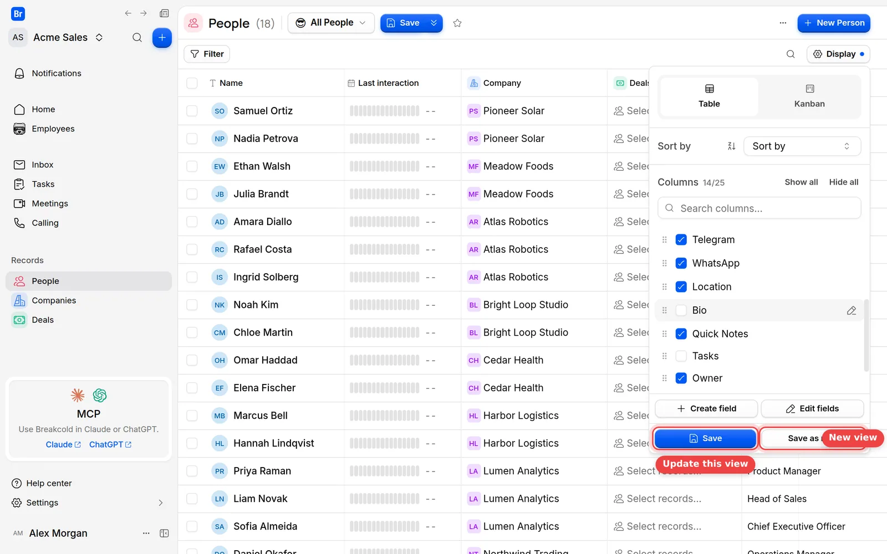The width and height of the screenshot is (887, 554).
Task: Open the Claude MCP link
Action: pyautogui.click(x=63, y=444)
